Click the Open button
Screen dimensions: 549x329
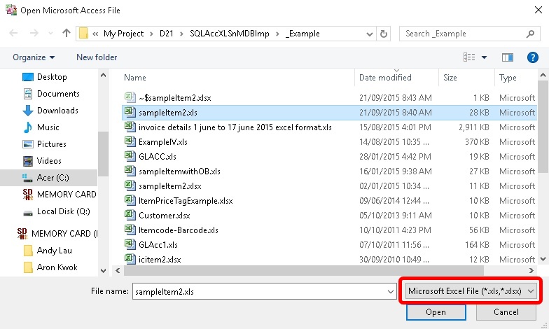(x=435, y=312)
